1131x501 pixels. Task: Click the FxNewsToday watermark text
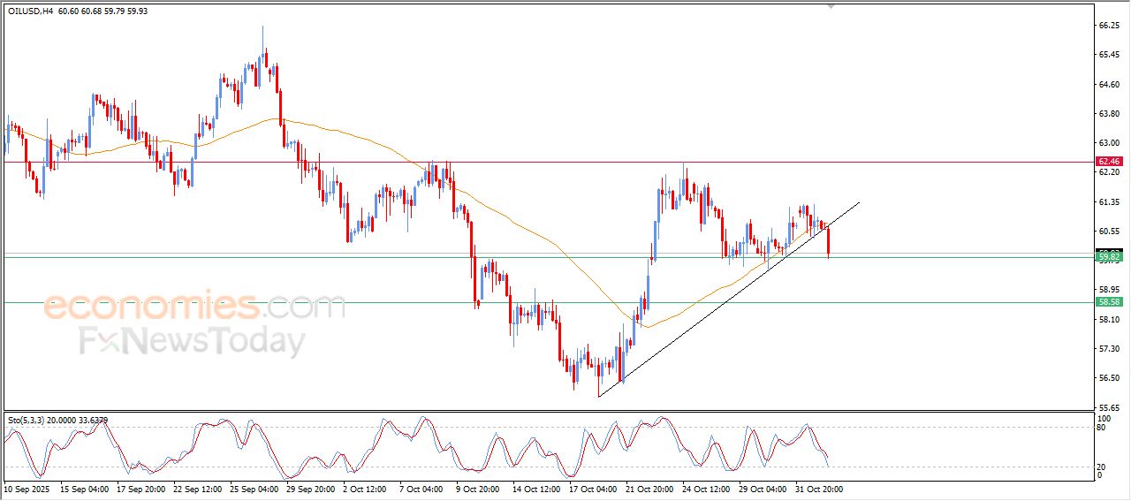tap(193, 341)
